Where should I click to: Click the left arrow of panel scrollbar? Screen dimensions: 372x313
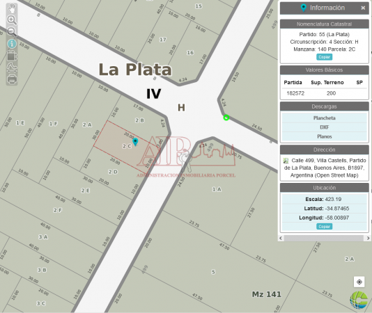pyautogui.click(x=281, y=238)
